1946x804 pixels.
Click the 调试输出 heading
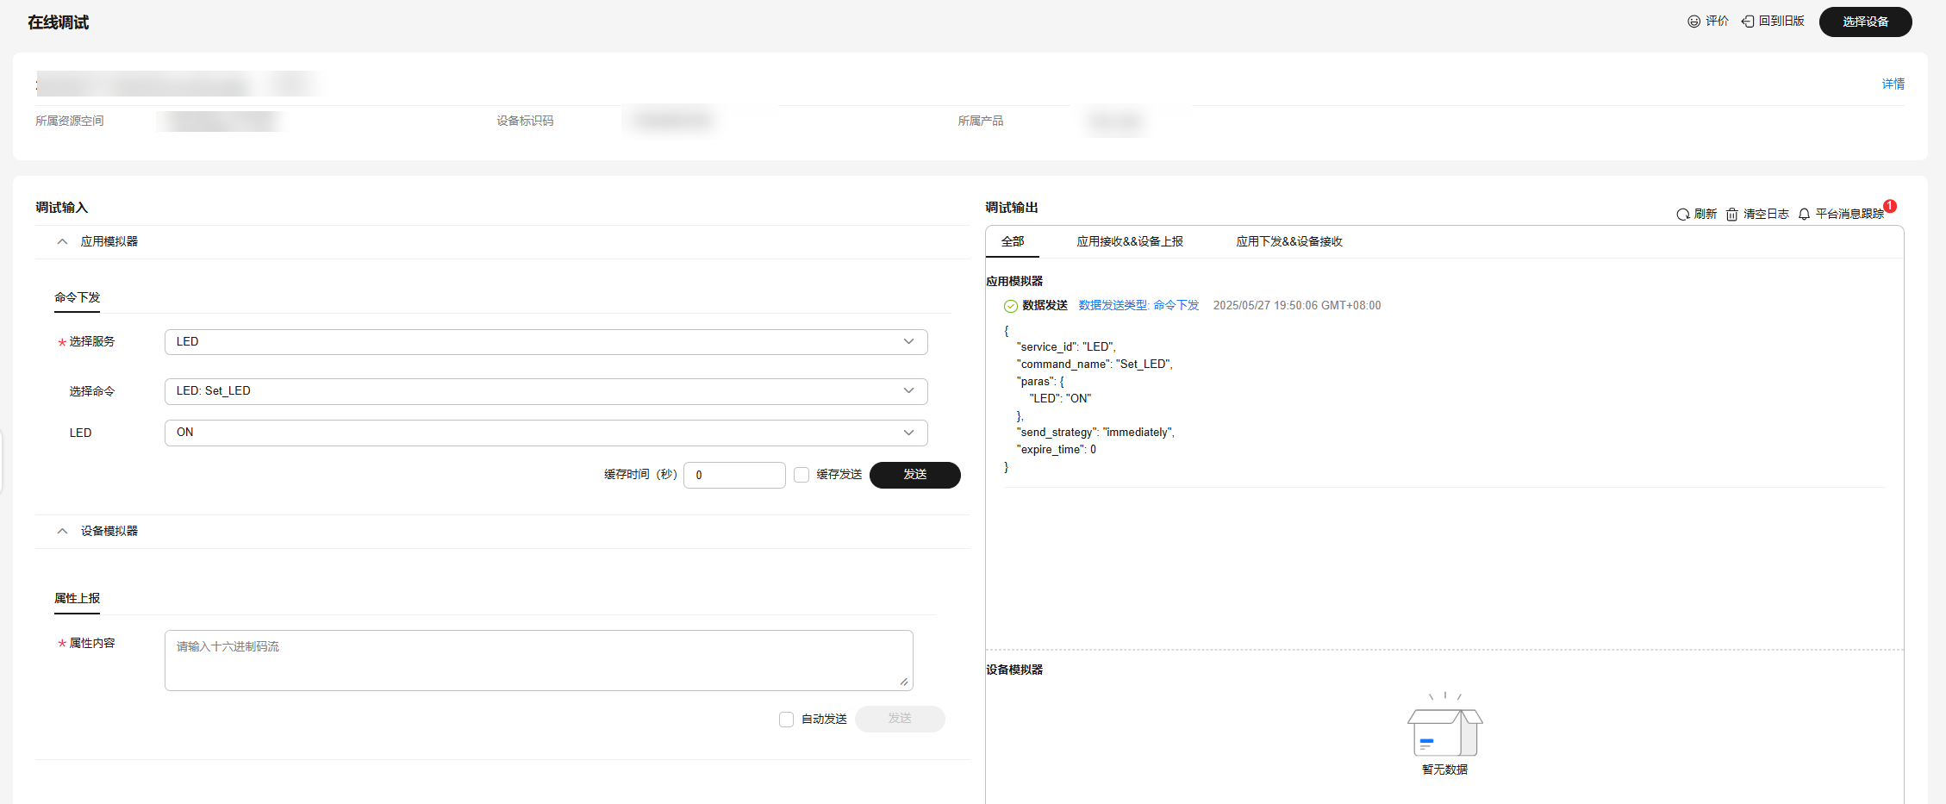tap(1012, 208)
